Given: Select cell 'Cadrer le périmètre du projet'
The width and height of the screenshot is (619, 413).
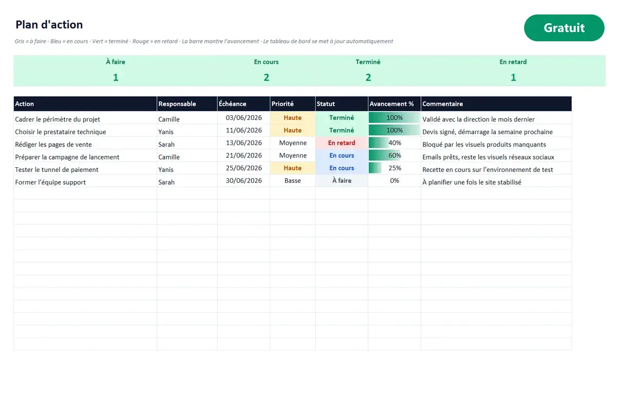Looking at the screenshot, I should (85, 118).
